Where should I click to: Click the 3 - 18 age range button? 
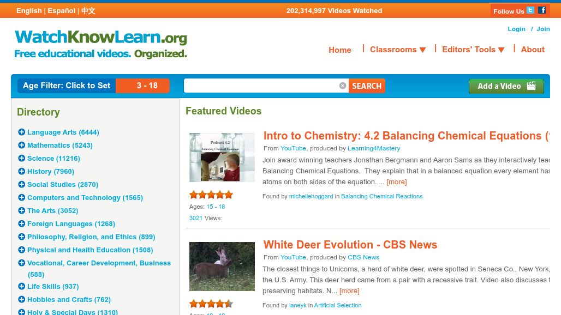tap(143, 86)
